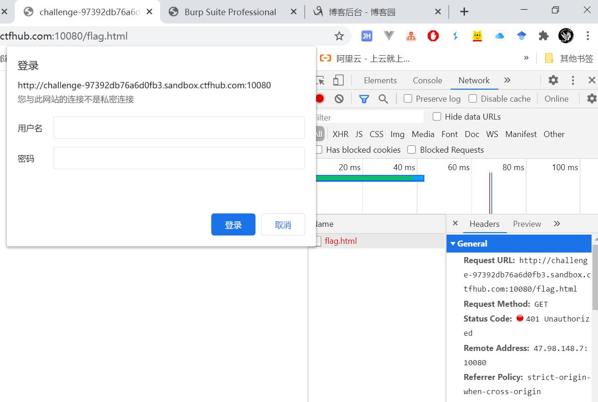The width and height of the screenshot is (598, 402).
Task: Select the Network tab
Action: pos(474,80)
